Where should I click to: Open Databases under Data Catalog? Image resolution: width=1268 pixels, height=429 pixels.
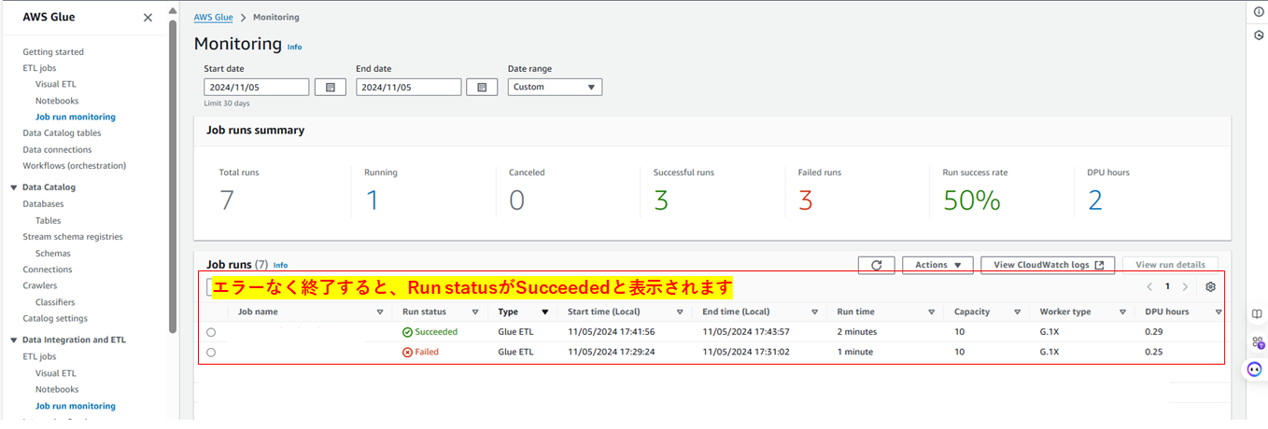(x=43, y=204)
